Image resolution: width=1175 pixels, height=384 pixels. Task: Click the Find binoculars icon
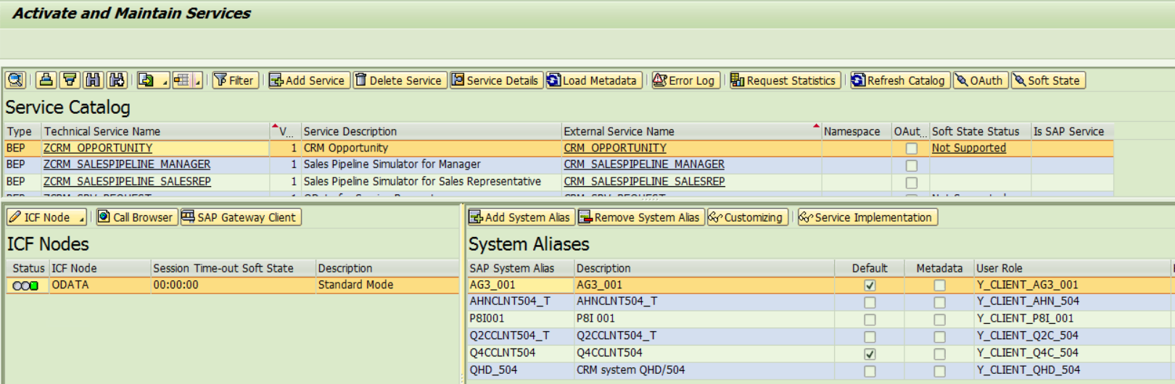point(93,80)
